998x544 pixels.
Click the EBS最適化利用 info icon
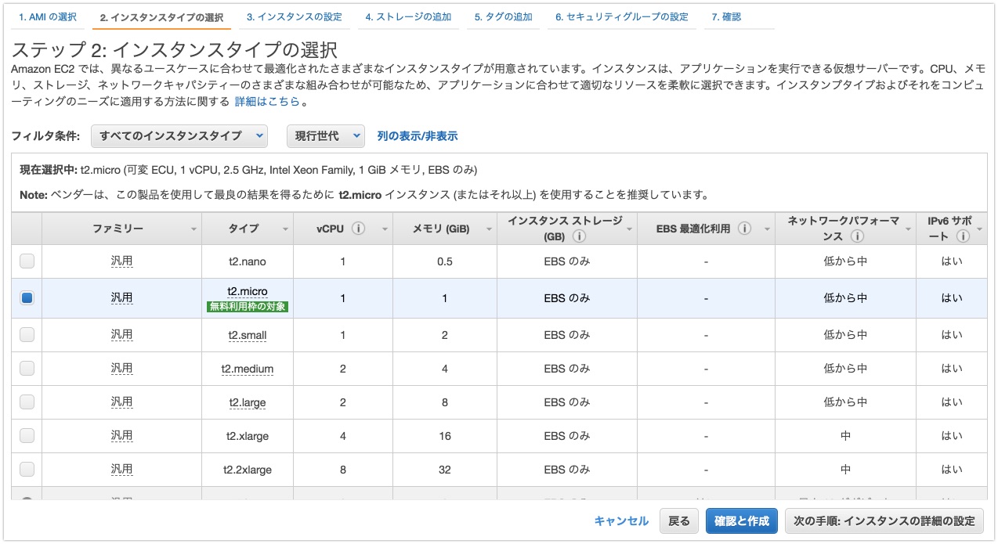[x=744, y=229]
